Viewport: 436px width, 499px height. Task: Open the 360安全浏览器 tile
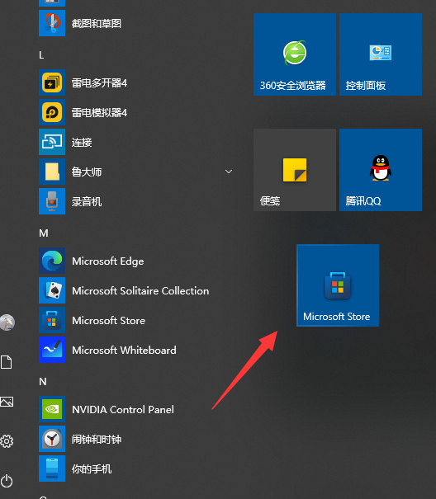(x=295, y=54)
